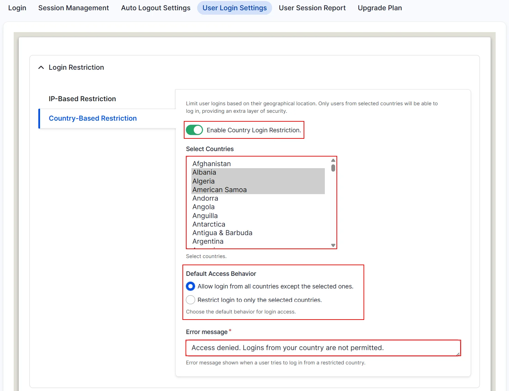This screenshot has height=391, width=509.
Task: Click the countries list scroll down arrow
Action: click(333, 245)
